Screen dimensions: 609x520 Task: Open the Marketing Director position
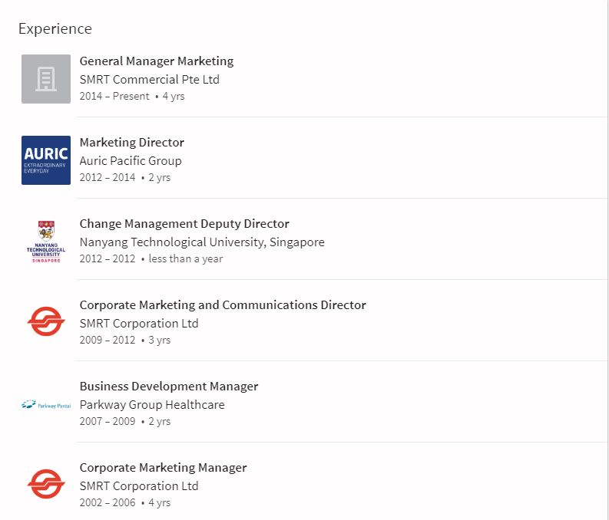click(x=132, y=143)
